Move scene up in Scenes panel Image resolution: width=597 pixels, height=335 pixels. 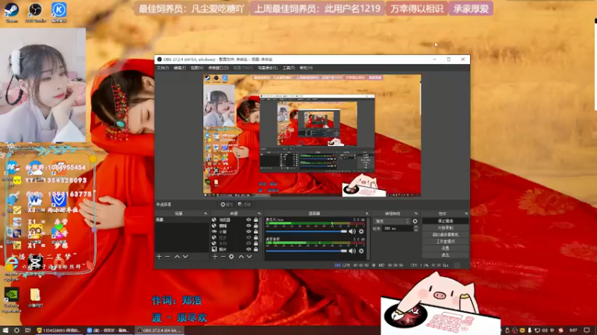[x=177, y=257]
